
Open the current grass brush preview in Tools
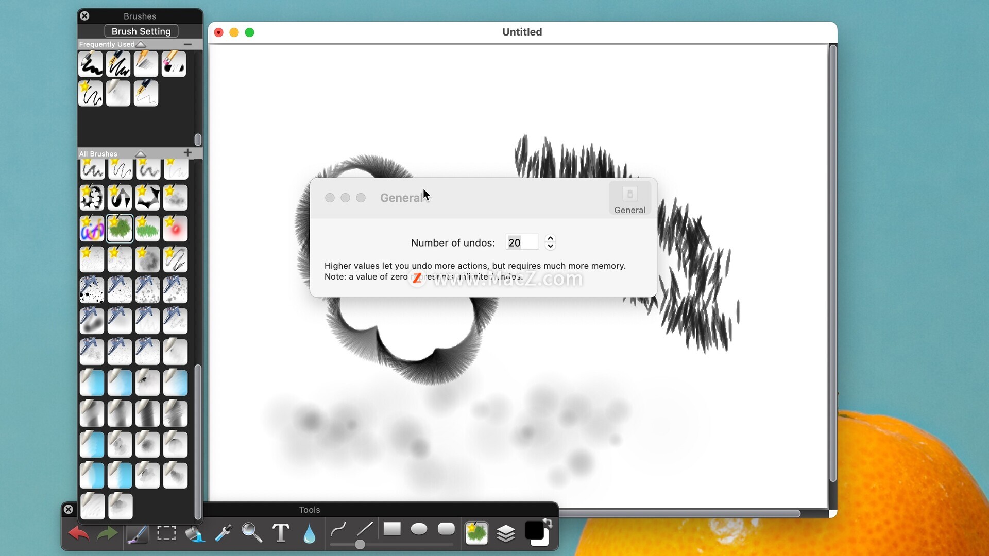476,533
